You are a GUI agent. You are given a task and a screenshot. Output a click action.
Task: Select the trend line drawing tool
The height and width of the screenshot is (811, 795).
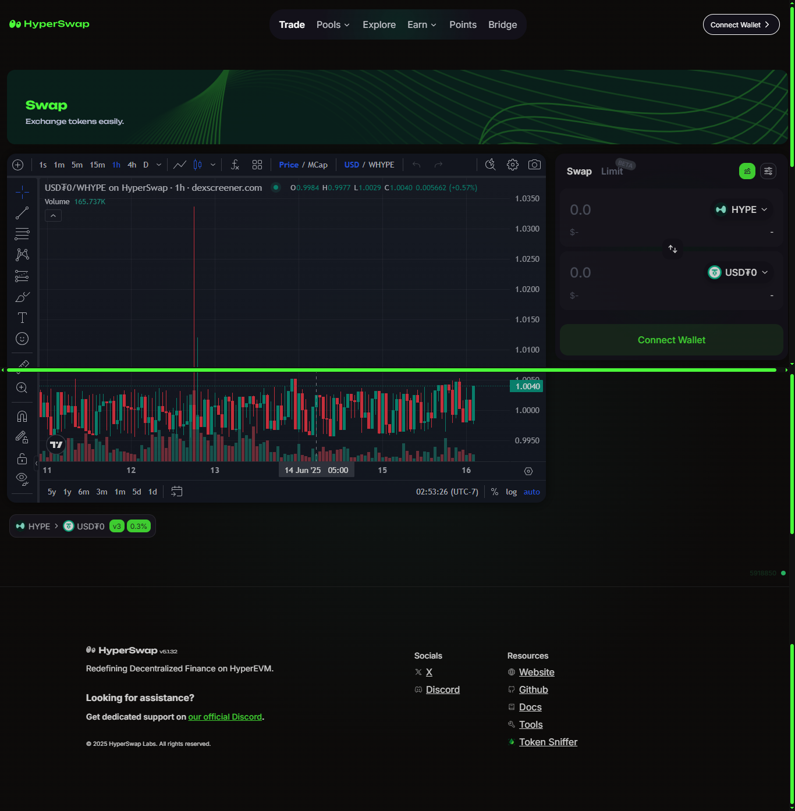tap(22, 213)
